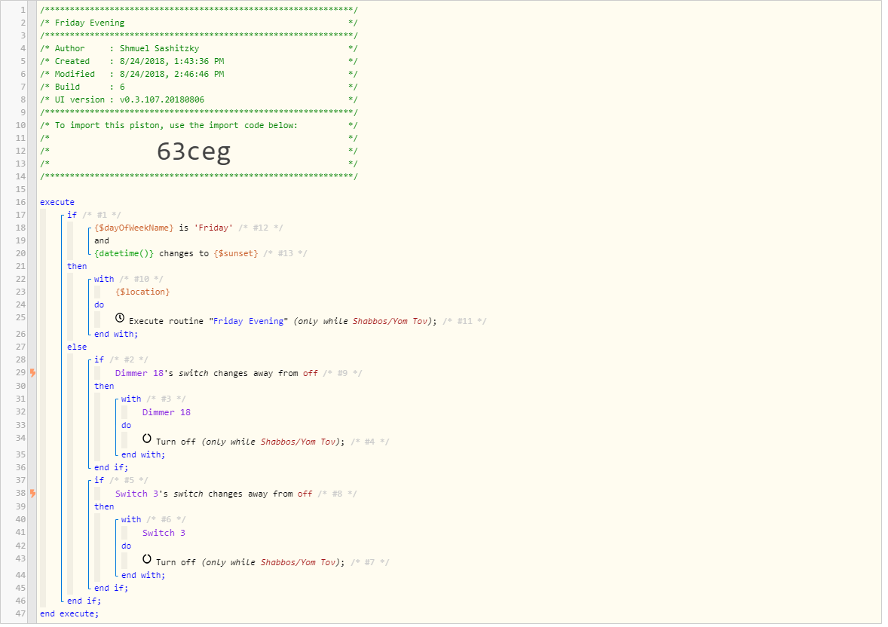Click the power icon on Switch 3 Turn off line
The height and width of the screenshot is (627, 888).
[147, 560]
